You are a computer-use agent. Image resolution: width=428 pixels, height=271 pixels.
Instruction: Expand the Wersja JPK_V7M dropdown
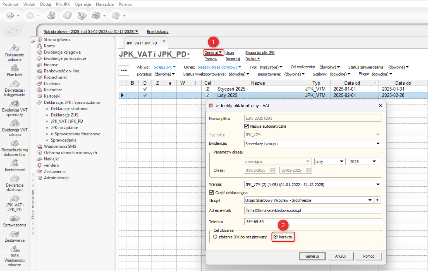tap(378, 185)
